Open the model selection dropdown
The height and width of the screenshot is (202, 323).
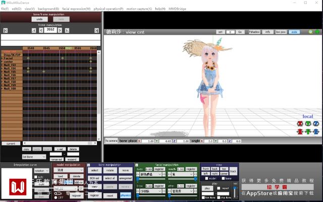[x=69, y=170]
